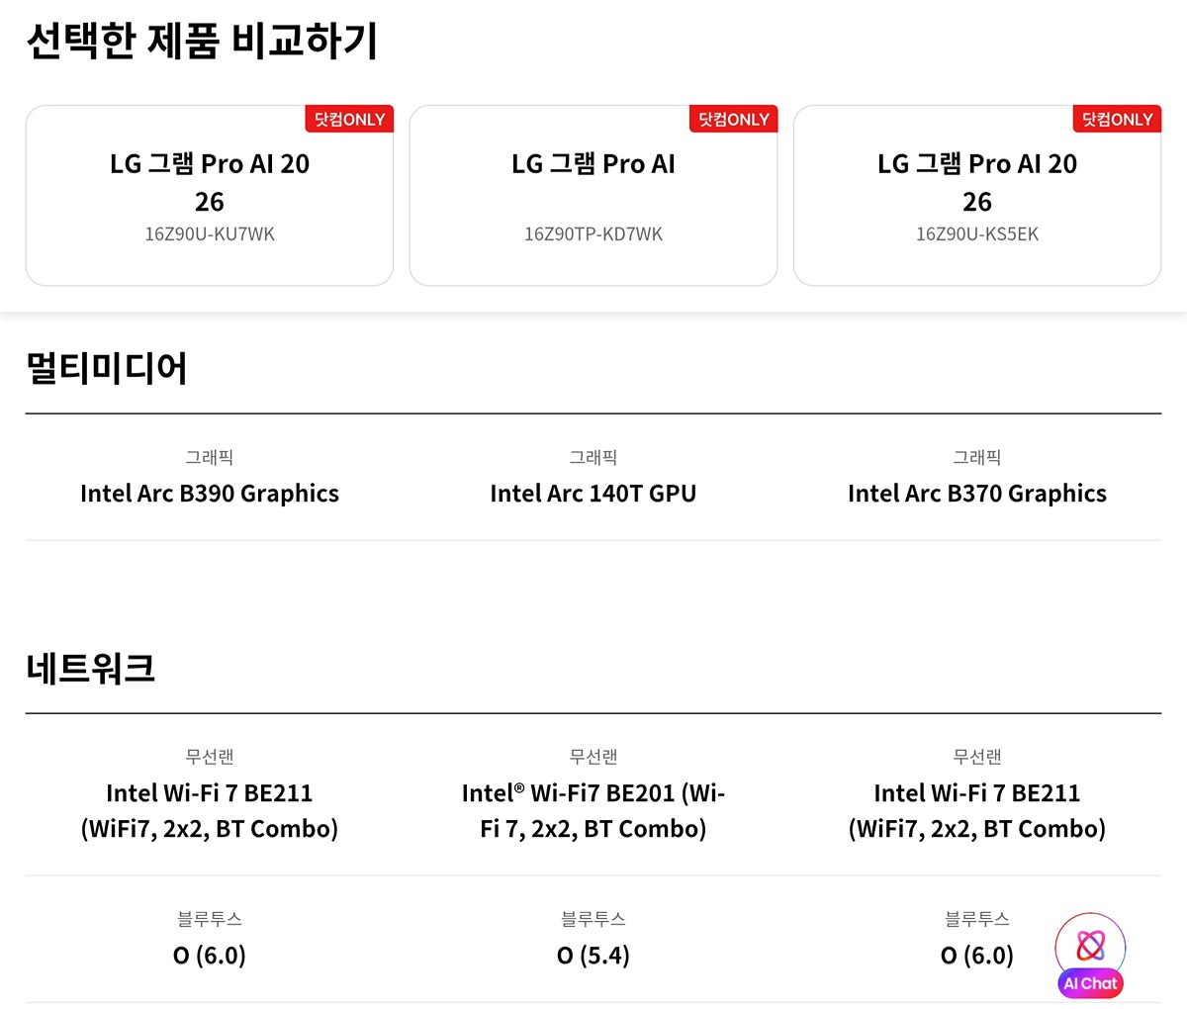Click the 네트워크 section heading
The height and width of the screenshot is (1009, 1187).
pos(91,668)
